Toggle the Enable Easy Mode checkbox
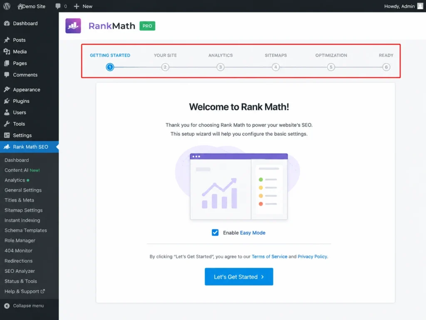Image resolution: width=426 pixels, height=320 pixels. point(215,232)
